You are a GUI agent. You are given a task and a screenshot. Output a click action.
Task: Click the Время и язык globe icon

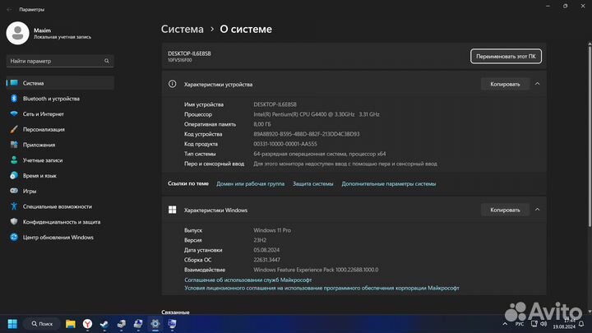pos(14,176)
